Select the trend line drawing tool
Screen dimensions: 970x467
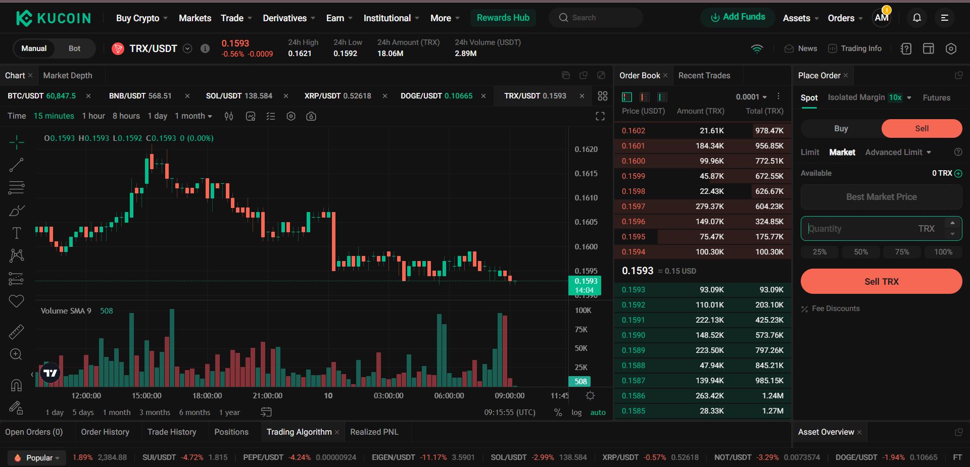point(16,165)
